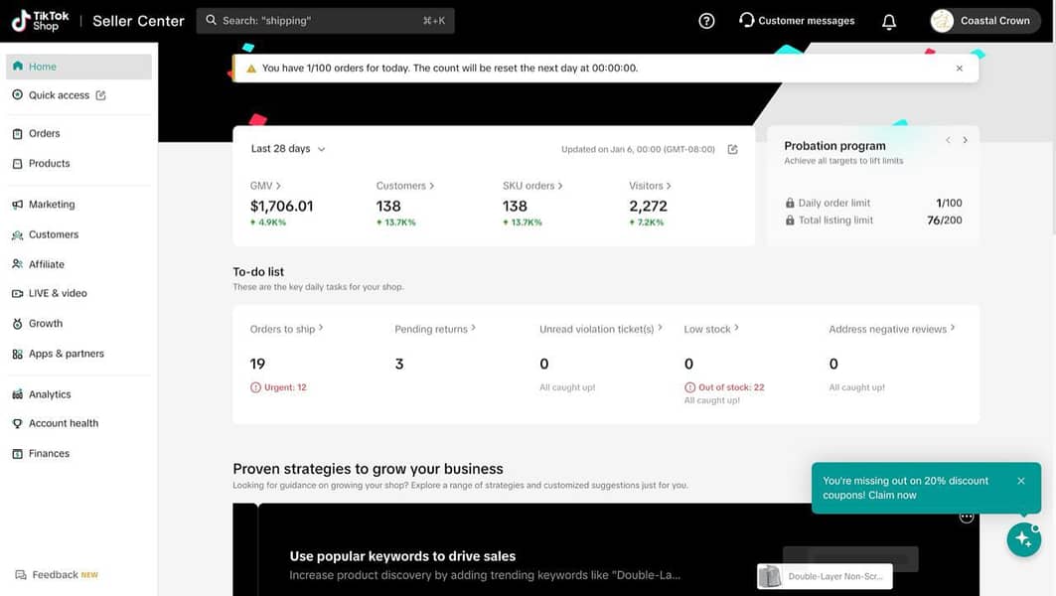Image resolution: width=1056 pixels, height=596 pixels.
Task: Select Finances from the sidebar
Action: [x=49, y=453]
